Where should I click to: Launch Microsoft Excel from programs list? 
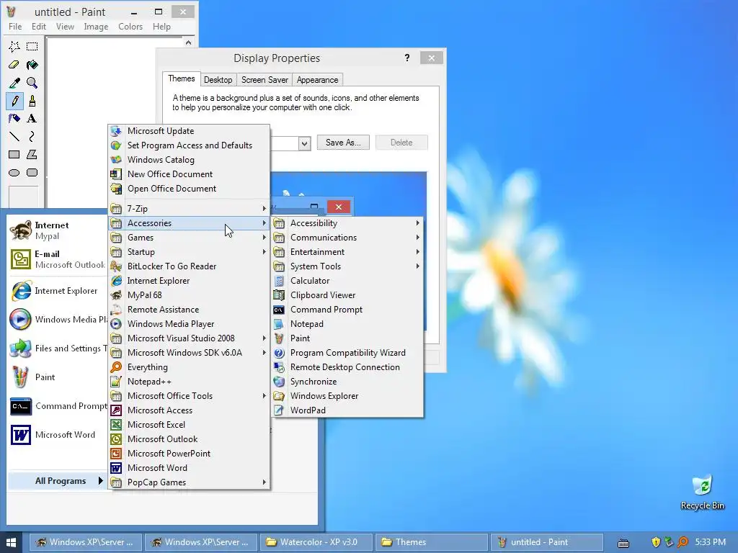point(190,425)
